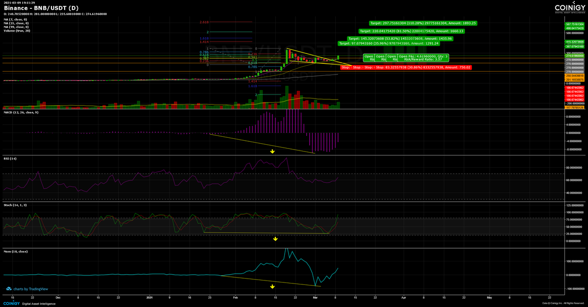Select the MA (99, close, 0) indicator label
Image resolution: width=588 pixels, height=307 pixels.
coord(16,27)
